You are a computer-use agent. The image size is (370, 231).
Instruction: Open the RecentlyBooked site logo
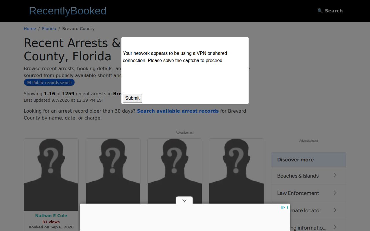(x=68, y=11)
